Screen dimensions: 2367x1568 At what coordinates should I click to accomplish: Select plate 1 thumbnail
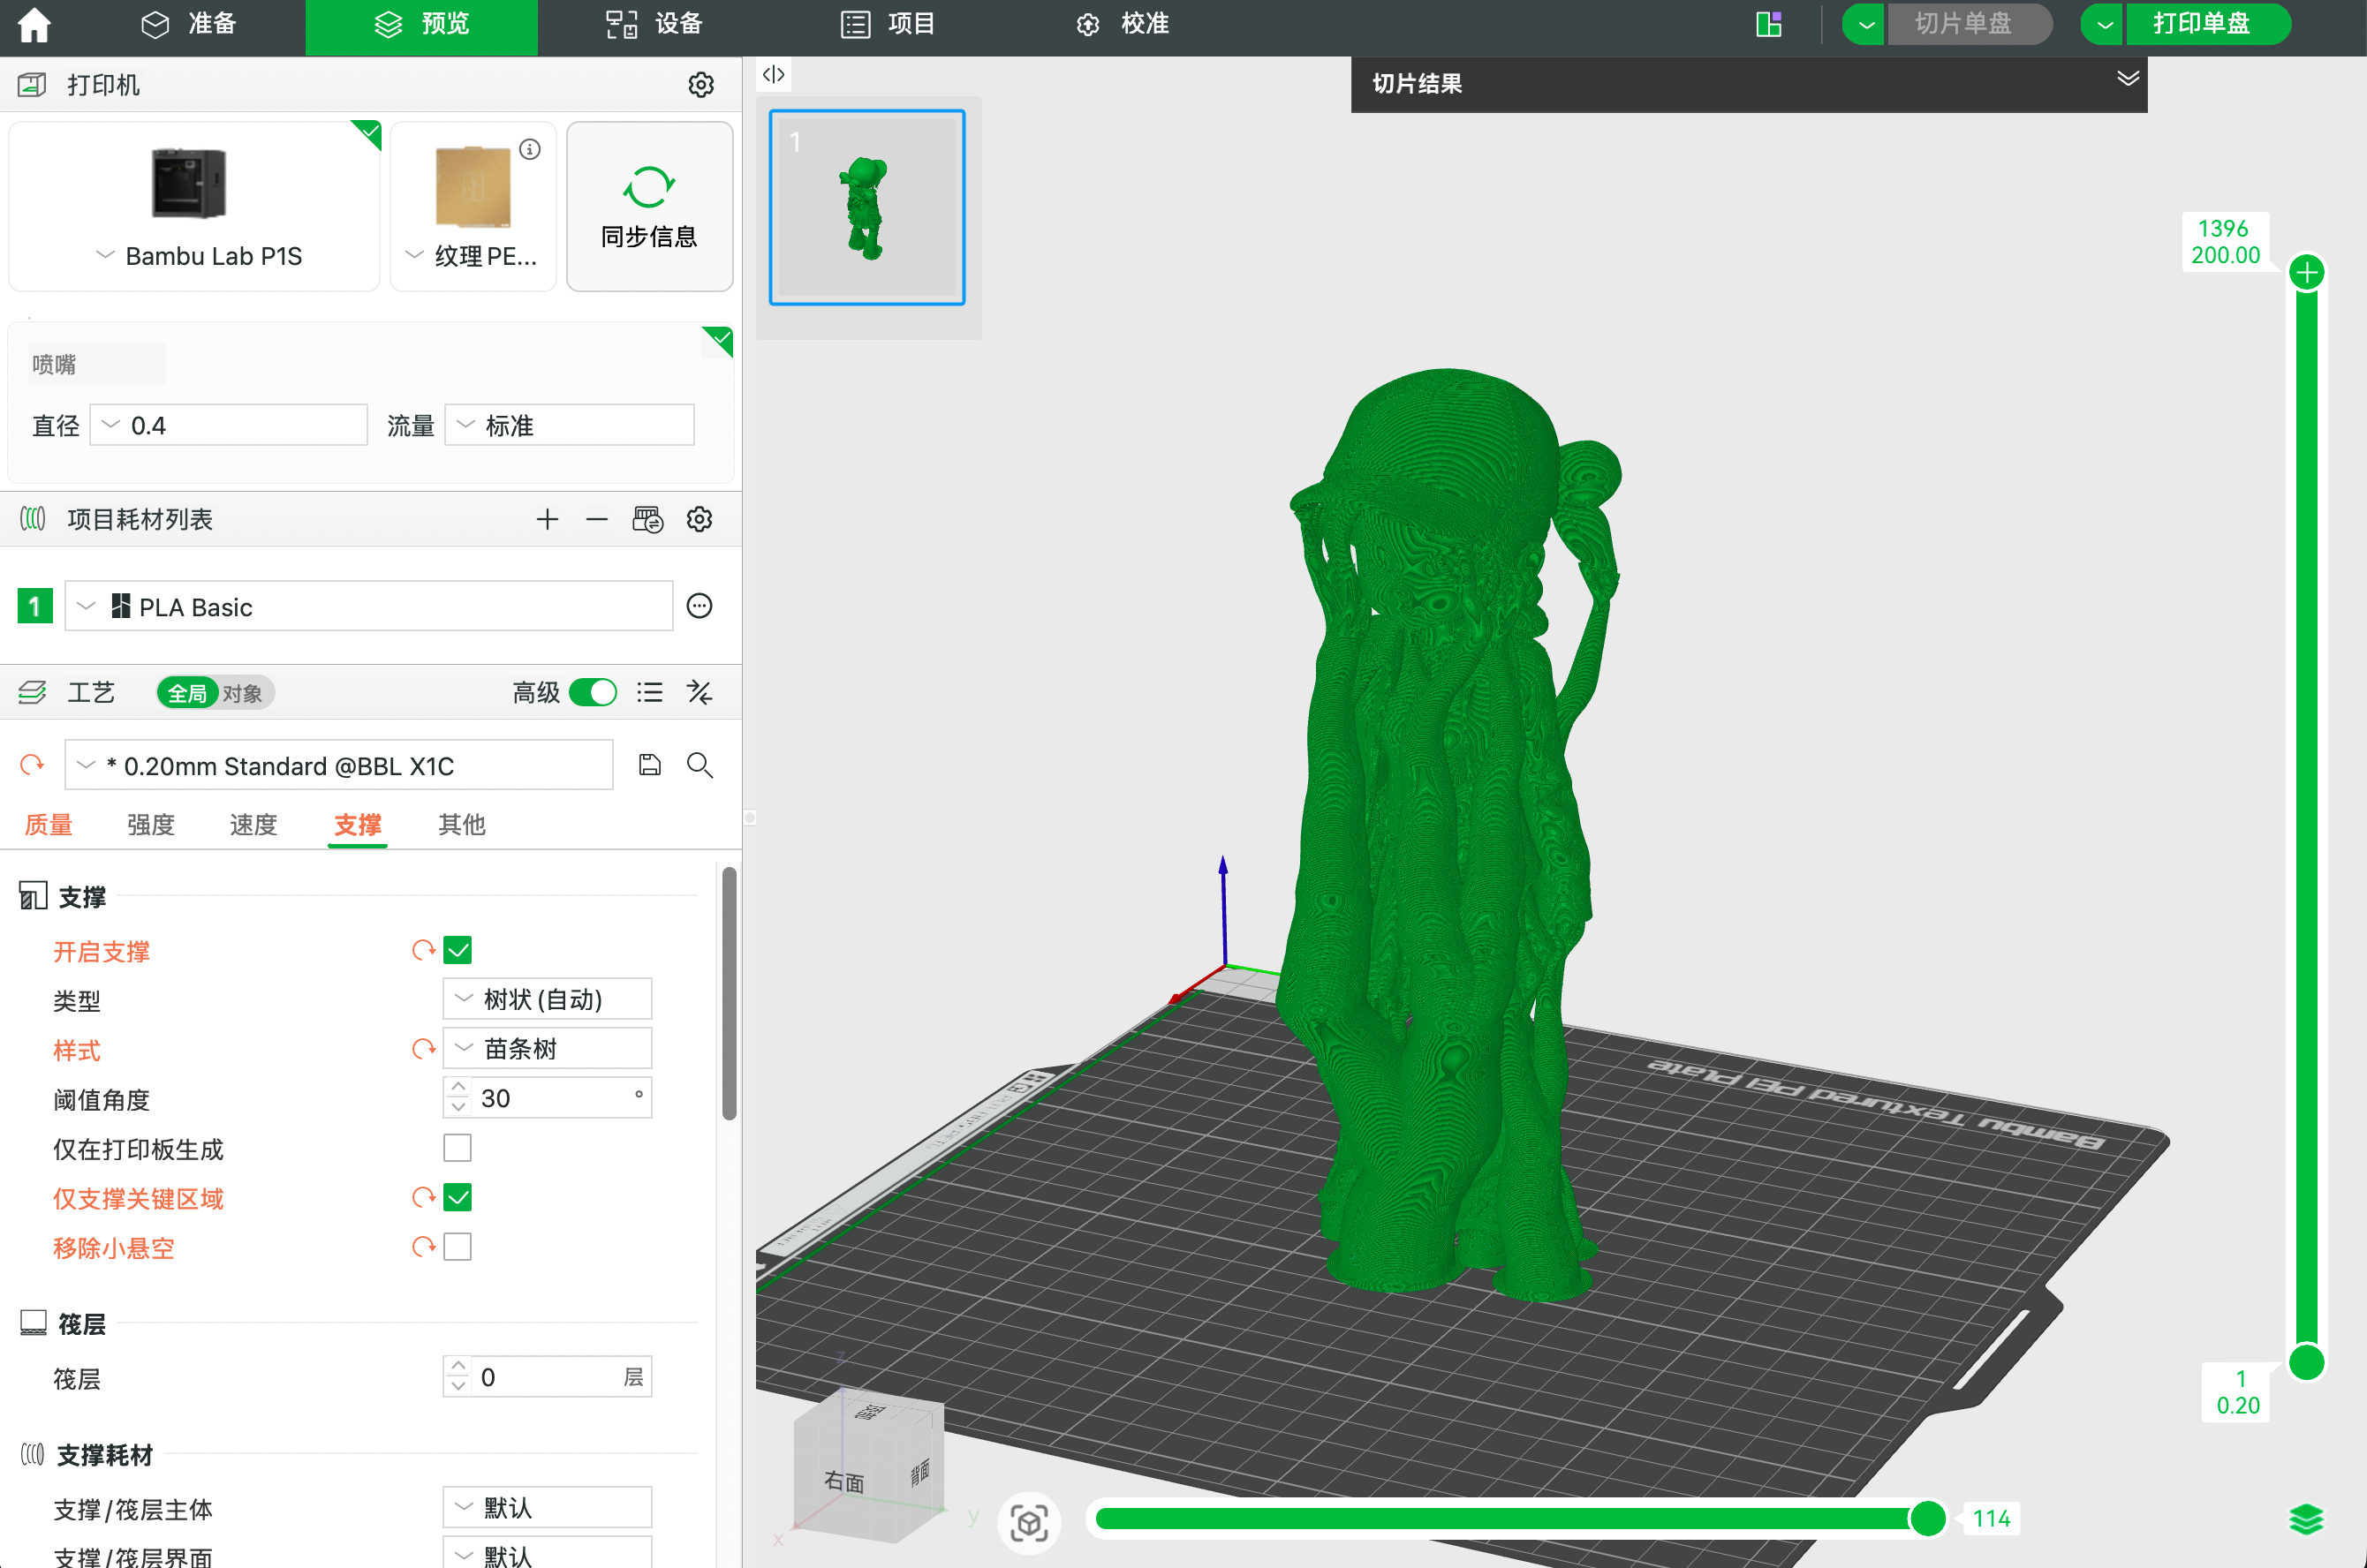click(x=866, y=207)
